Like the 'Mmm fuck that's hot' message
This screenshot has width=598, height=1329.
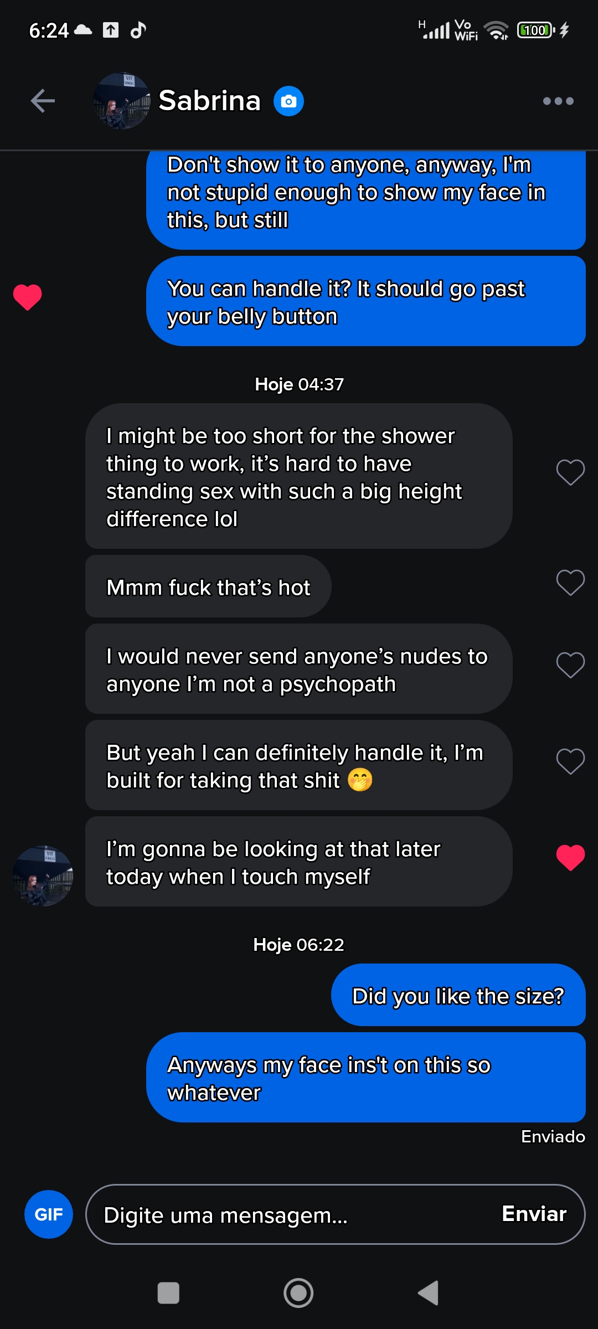click(x=570, y=583)
